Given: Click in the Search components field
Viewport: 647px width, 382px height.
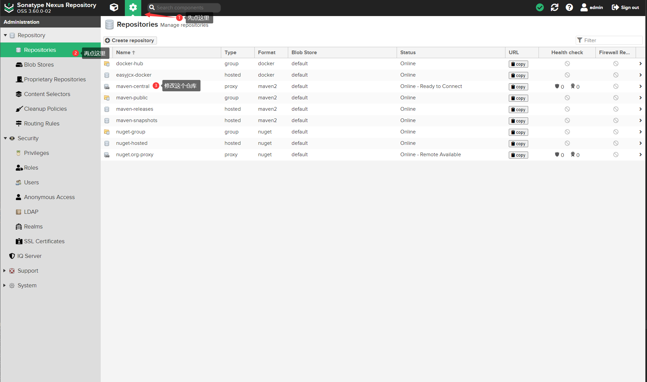Looking at the screenshot, I should pos(184,7).
